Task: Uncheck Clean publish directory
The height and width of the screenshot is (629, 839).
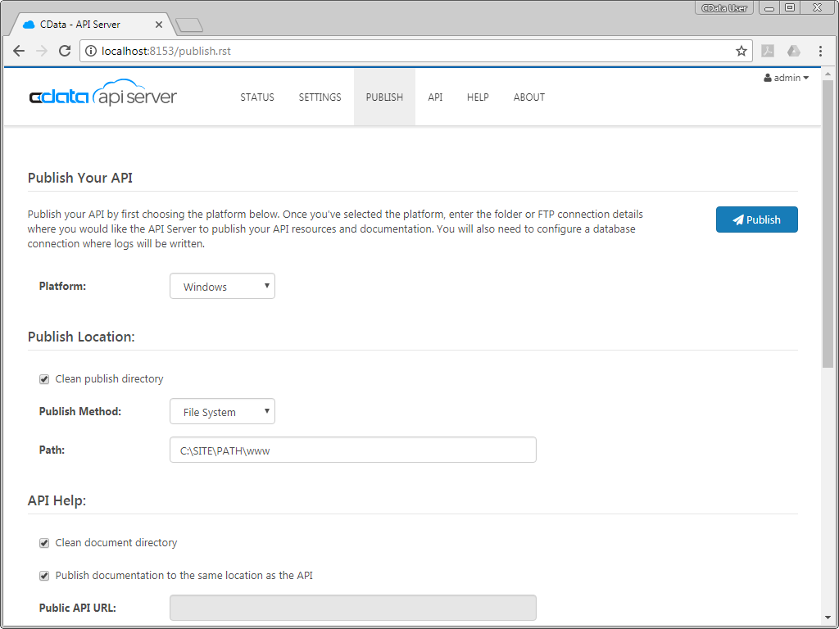Action: (44, 378)
